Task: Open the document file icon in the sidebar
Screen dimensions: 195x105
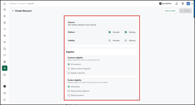Action: coord(5,49)
